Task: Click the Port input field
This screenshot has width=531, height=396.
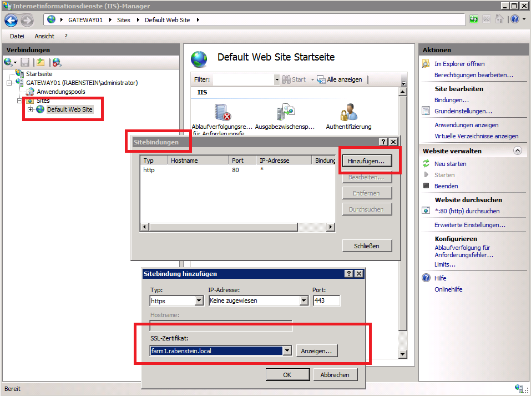Action: click(326, 301)
